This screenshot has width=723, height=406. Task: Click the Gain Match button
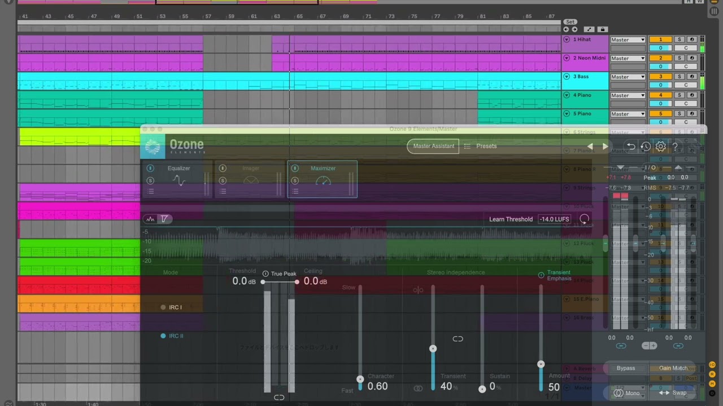point(673,368)
